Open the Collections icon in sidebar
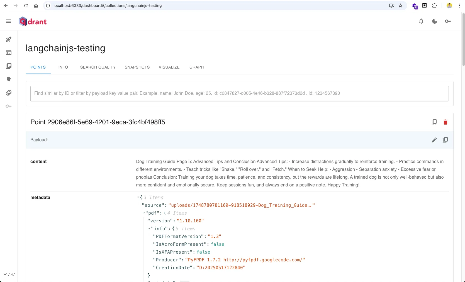 point(9,66)
